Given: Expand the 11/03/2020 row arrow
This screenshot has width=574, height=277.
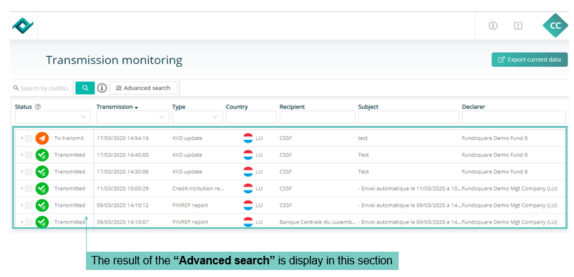Looking at the screenshot, I should (x=22, y=188).
